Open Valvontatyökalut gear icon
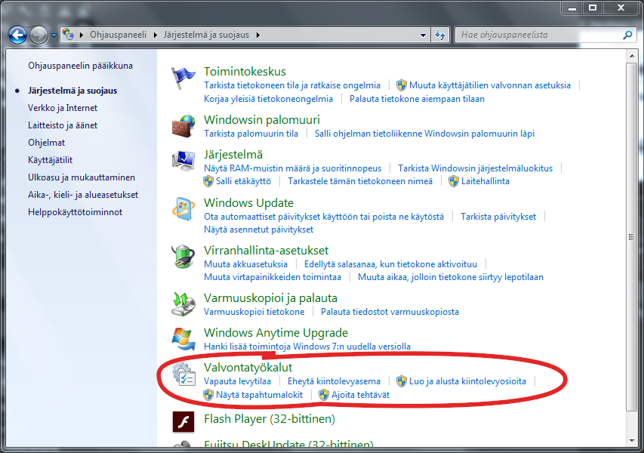 pos(183,374)
